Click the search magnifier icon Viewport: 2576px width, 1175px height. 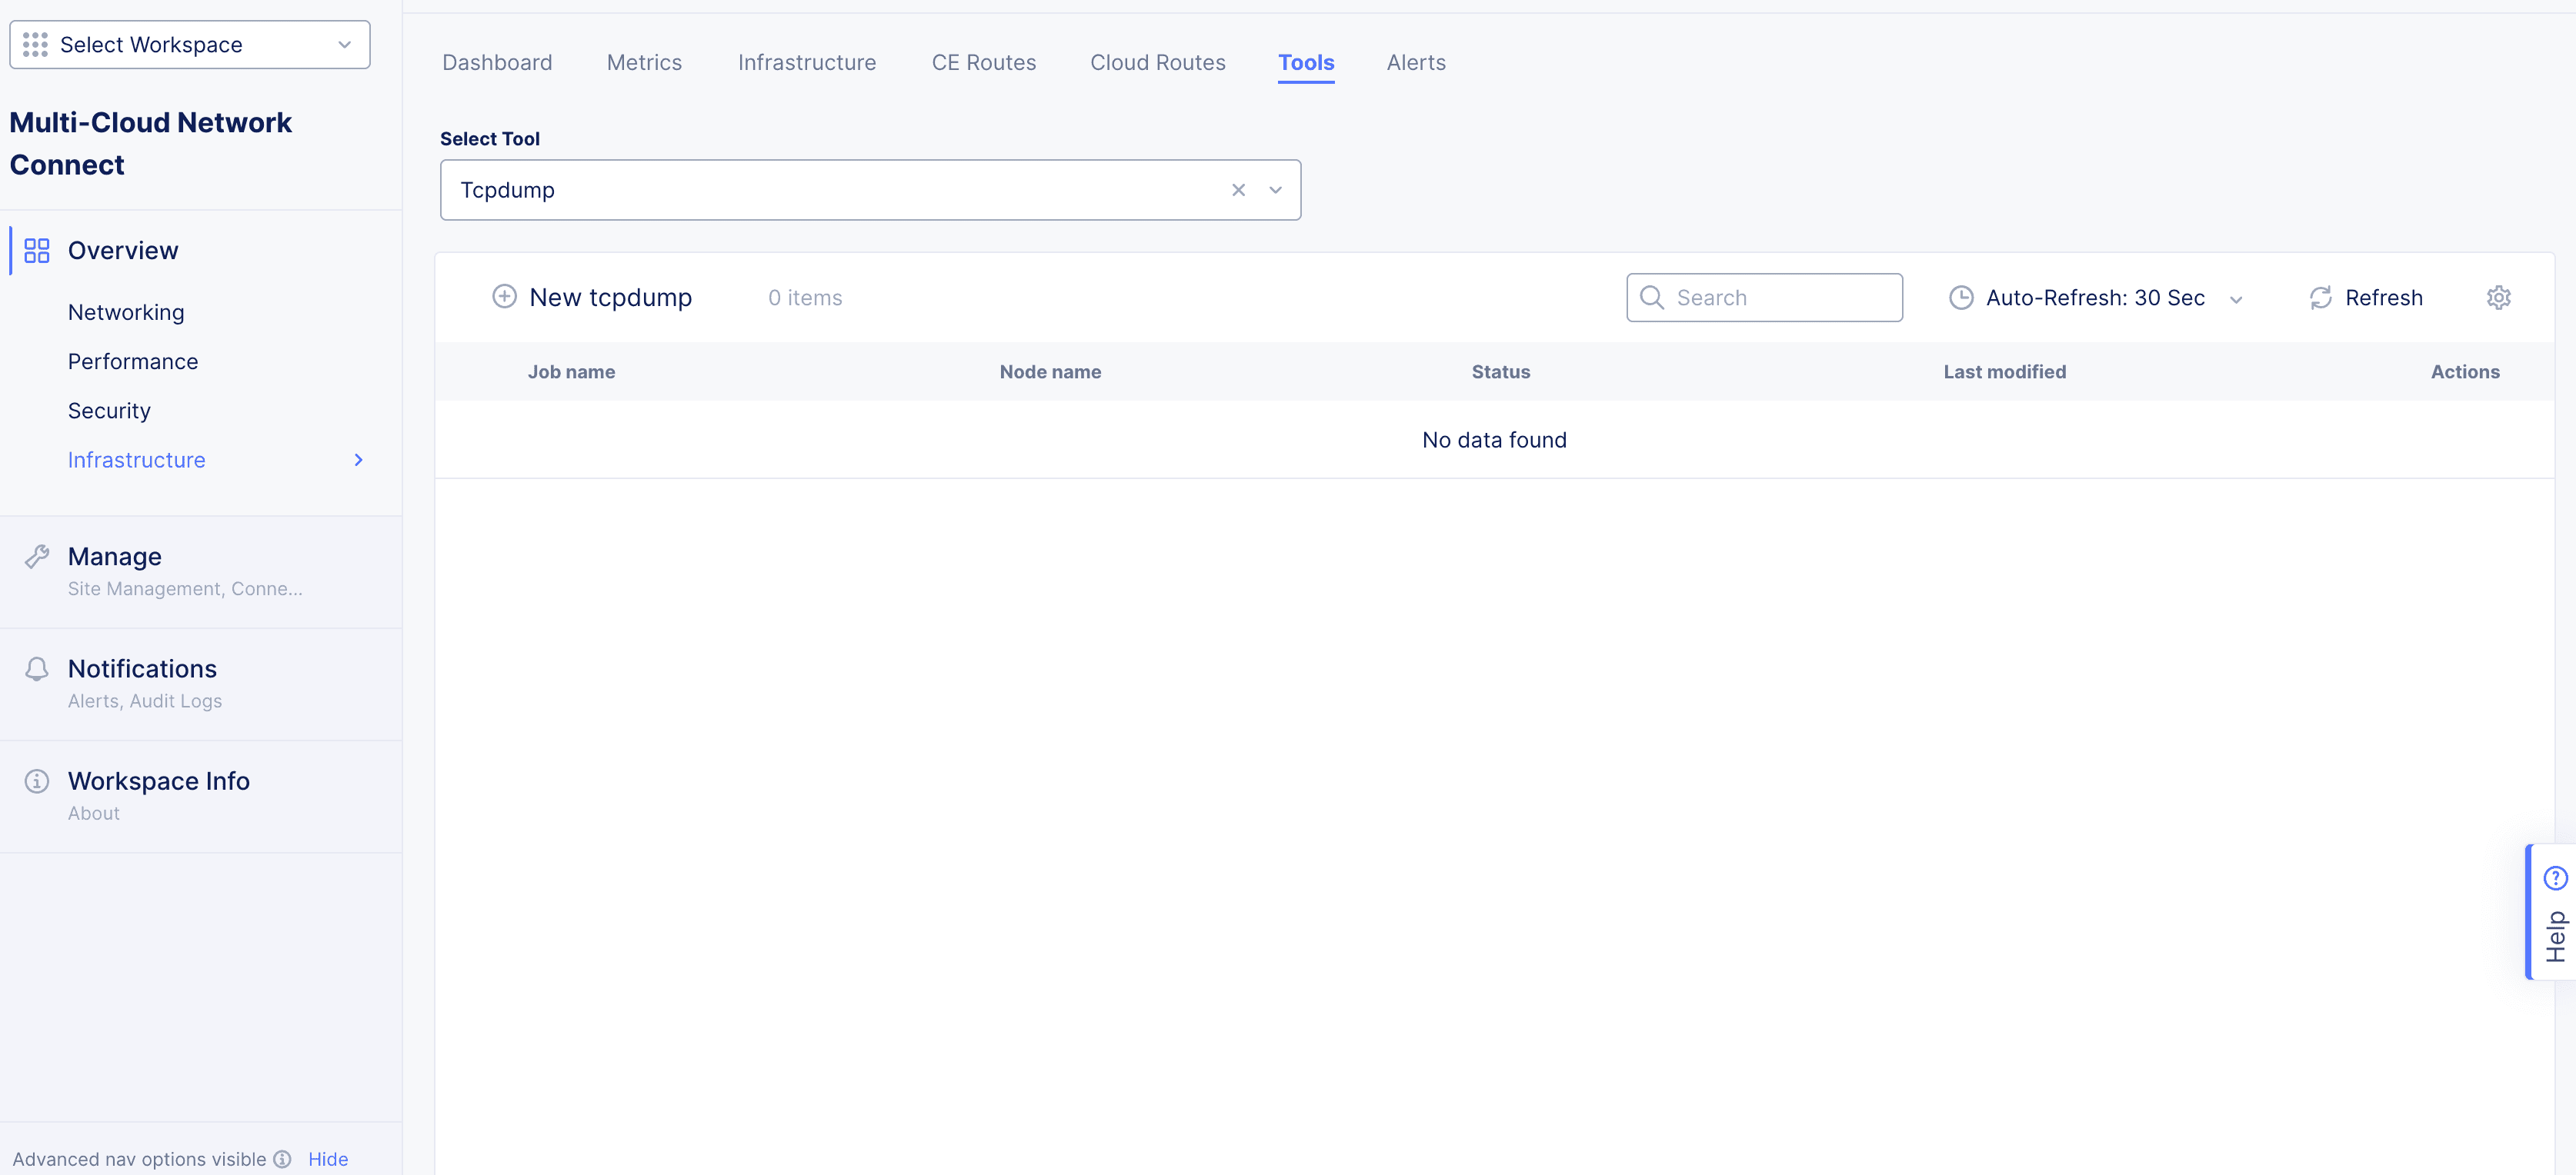tap(1652, 298)
